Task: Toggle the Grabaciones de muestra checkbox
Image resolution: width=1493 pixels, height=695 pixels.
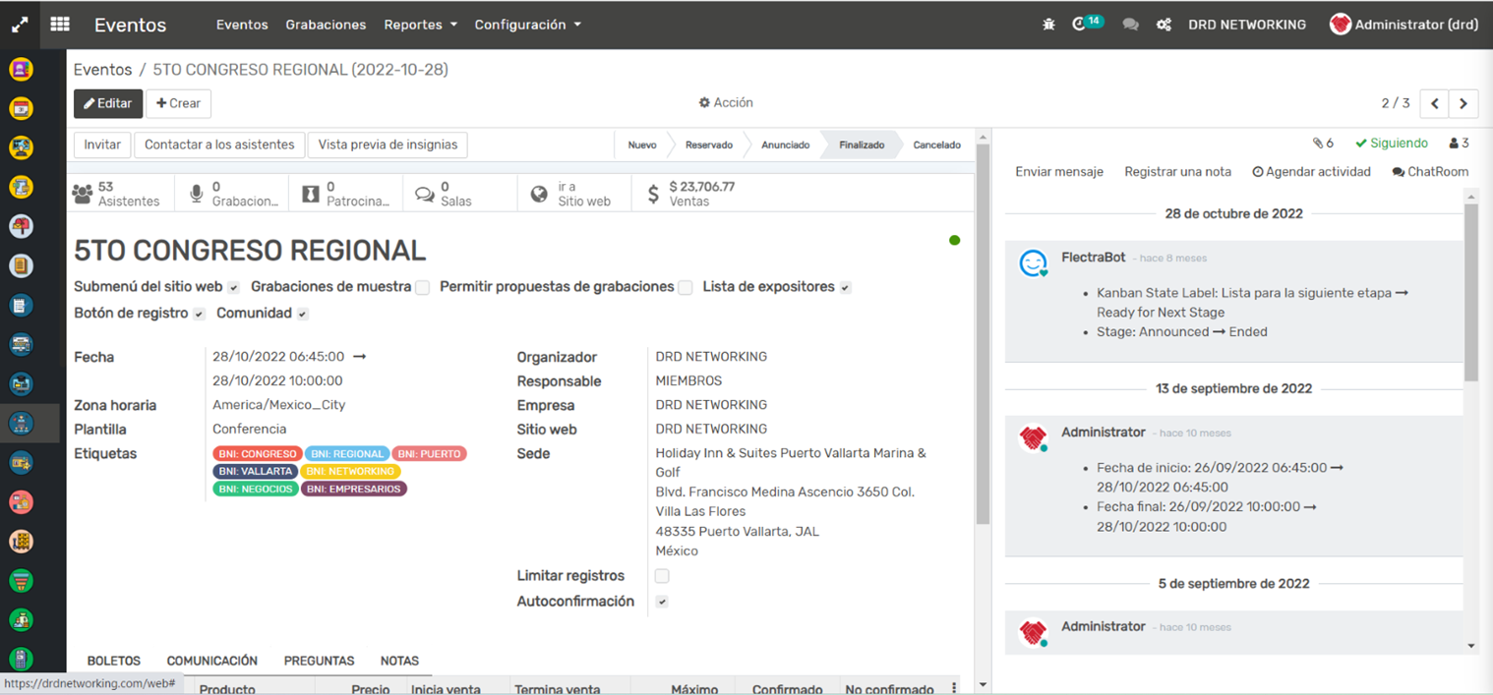Action: coord(422,287)
